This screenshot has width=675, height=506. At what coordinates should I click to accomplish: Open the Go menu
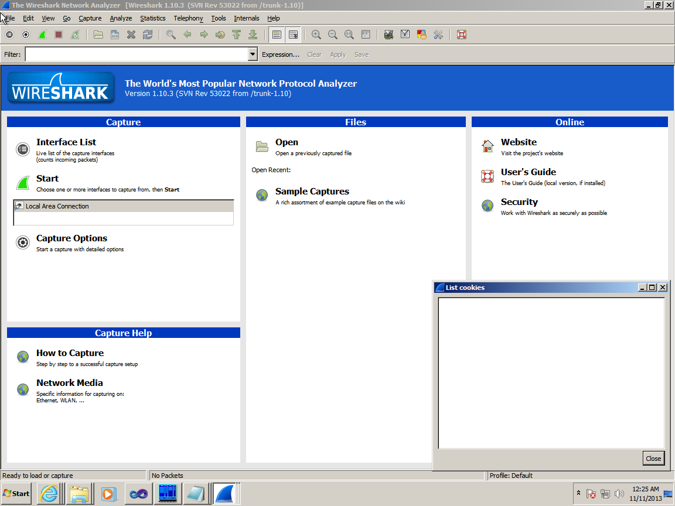click(67, 18)
